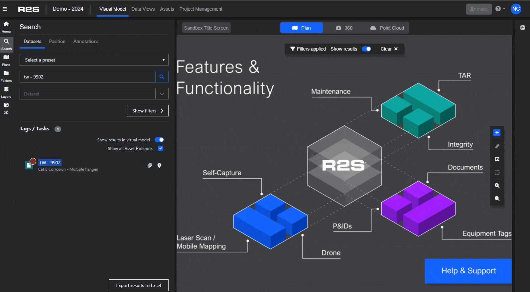This screenshot has height=292, width=530.
Task: Switch to Point Cloud view
Action: click(387, 28)
